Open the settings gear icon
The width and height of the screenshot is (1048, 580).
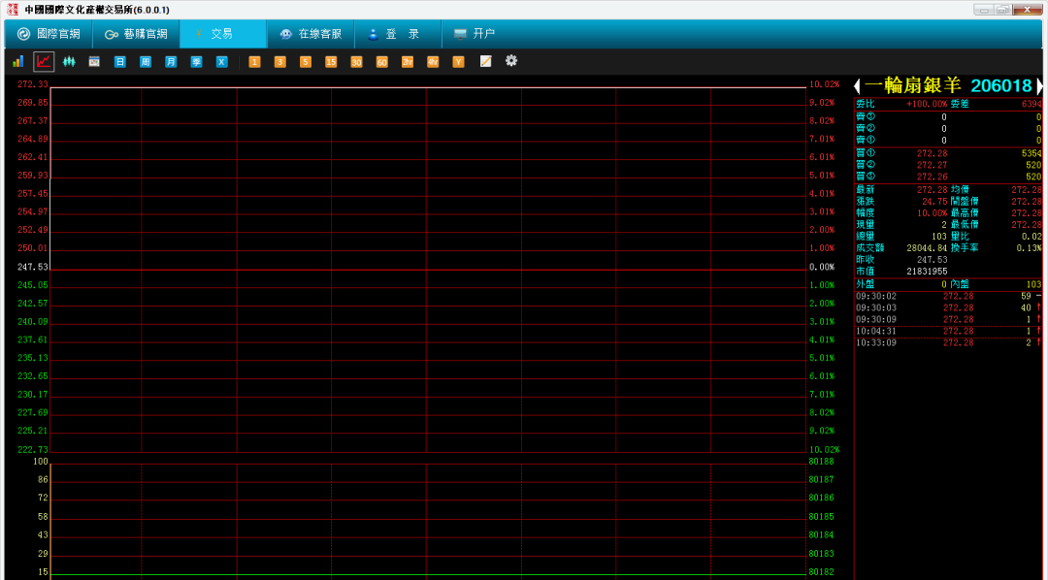(x=511, y=61)
